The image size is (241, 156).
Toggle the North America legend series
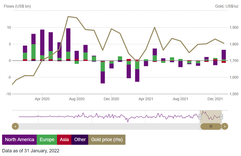[19, 140]
